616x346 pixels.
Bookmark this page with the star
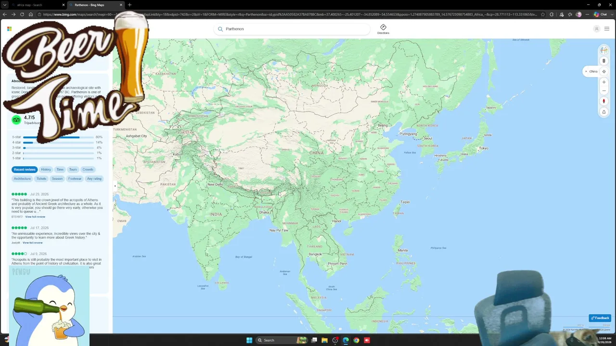click(x=543, y=14)
